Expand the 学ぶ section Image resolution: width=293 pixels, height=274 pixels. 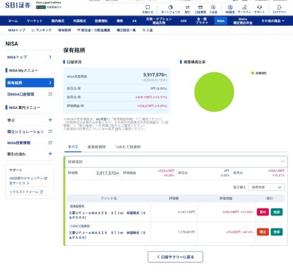[50, 120]
